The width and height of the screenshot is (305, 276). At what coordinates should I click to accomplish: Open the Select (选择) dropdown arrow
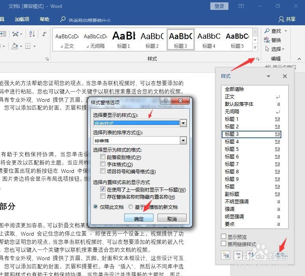point(283,49)
